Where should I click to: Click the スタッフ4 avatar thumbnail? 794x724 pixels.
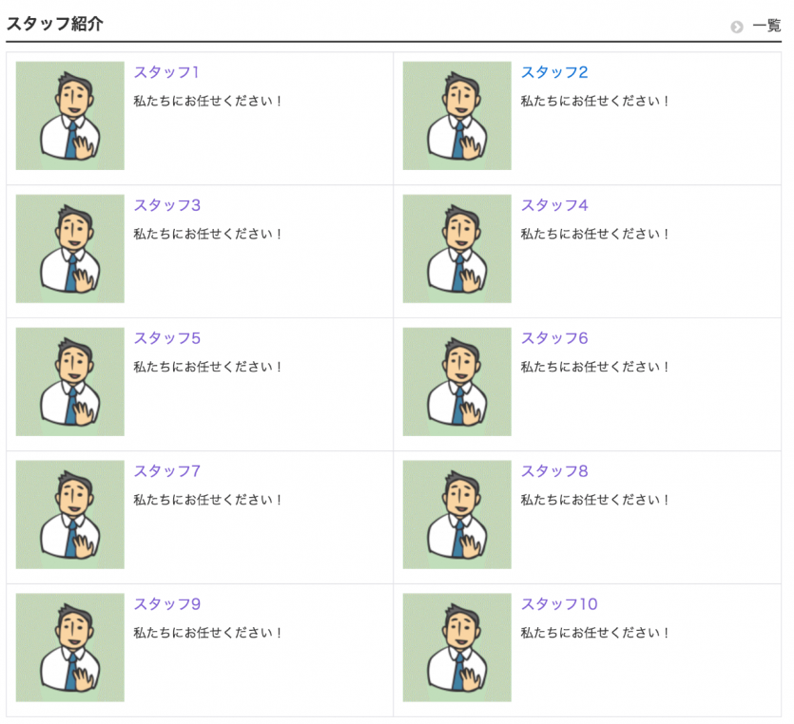456,249
